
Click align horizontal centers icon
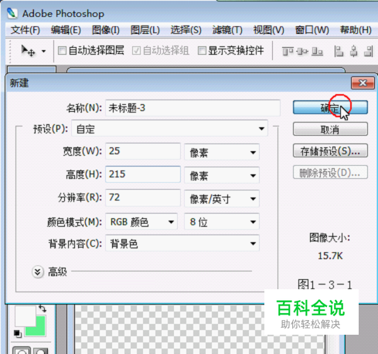click(354, 51)
